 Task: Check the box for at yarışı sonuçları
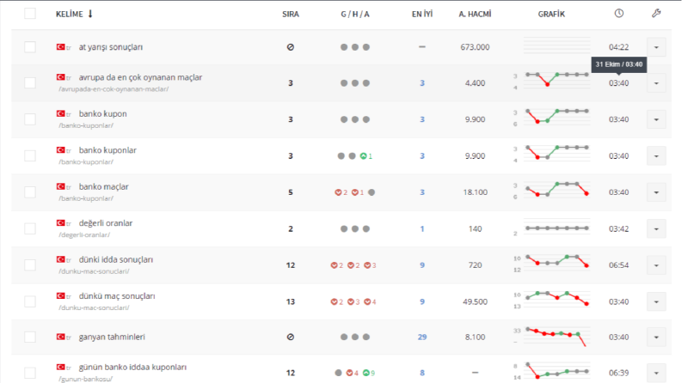point(30,47)
